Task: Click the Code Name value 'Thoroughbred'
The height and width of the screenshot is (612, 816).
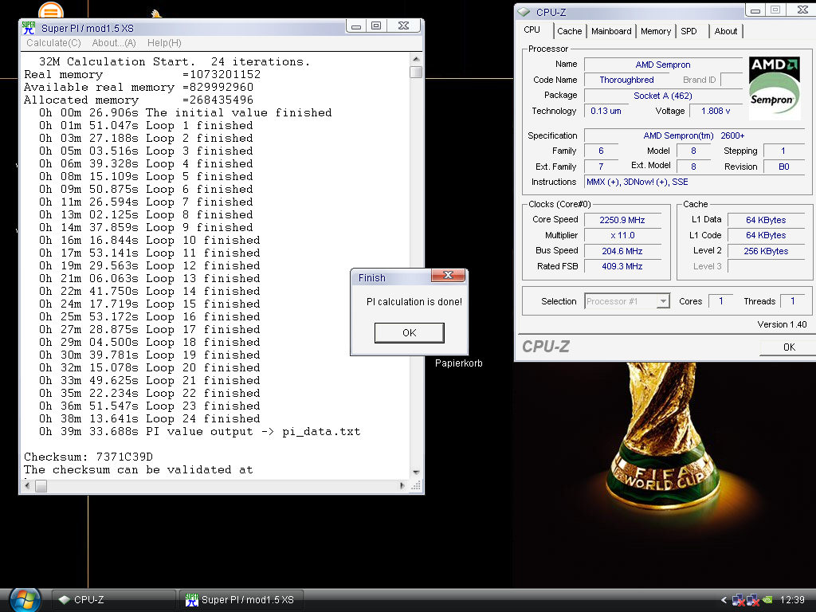Action: pos(626,80)
